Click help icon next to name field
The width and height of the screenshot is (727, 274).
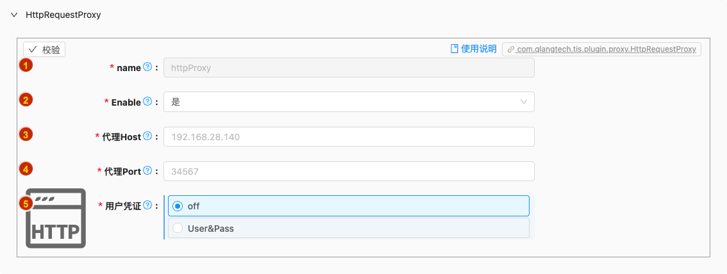(147, 67)
